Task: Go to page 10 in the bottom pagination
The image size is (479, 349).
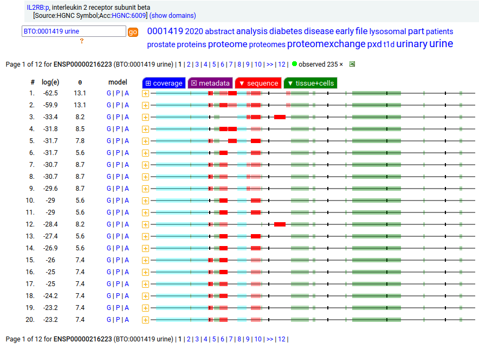Action: [x=258, y=339]
